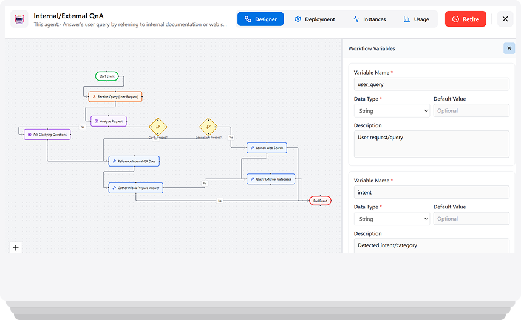
Task: Open the Instances tab
Action: [x=369, y=19]
